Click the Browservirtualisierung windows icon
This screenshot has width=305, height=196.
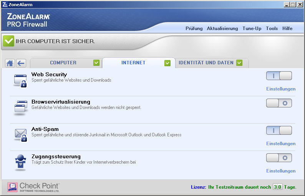tap(21, 107)
